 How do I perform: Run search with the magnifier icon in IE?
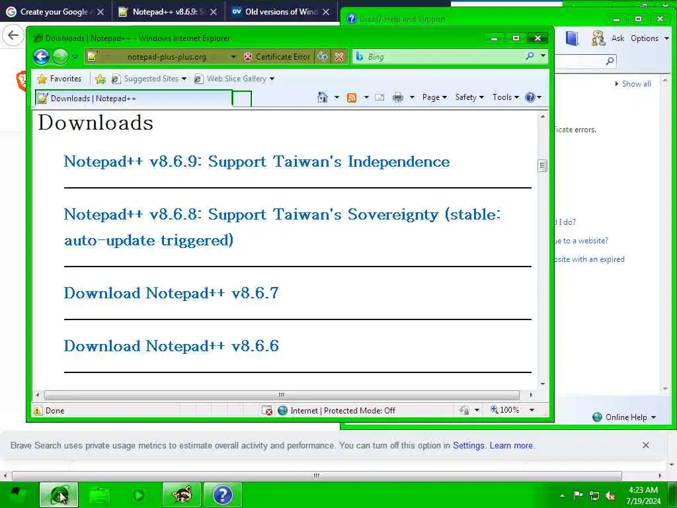pos(530,56)
